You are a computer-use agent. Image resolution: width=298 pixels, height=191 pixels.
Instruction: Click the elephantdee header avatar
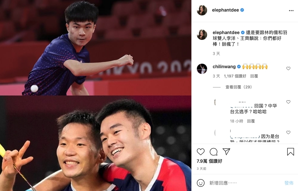[202, 10]
